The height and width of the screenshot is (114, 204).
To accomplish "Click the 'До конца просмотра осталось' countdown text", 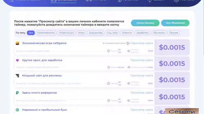I will [x=116, y=43].
